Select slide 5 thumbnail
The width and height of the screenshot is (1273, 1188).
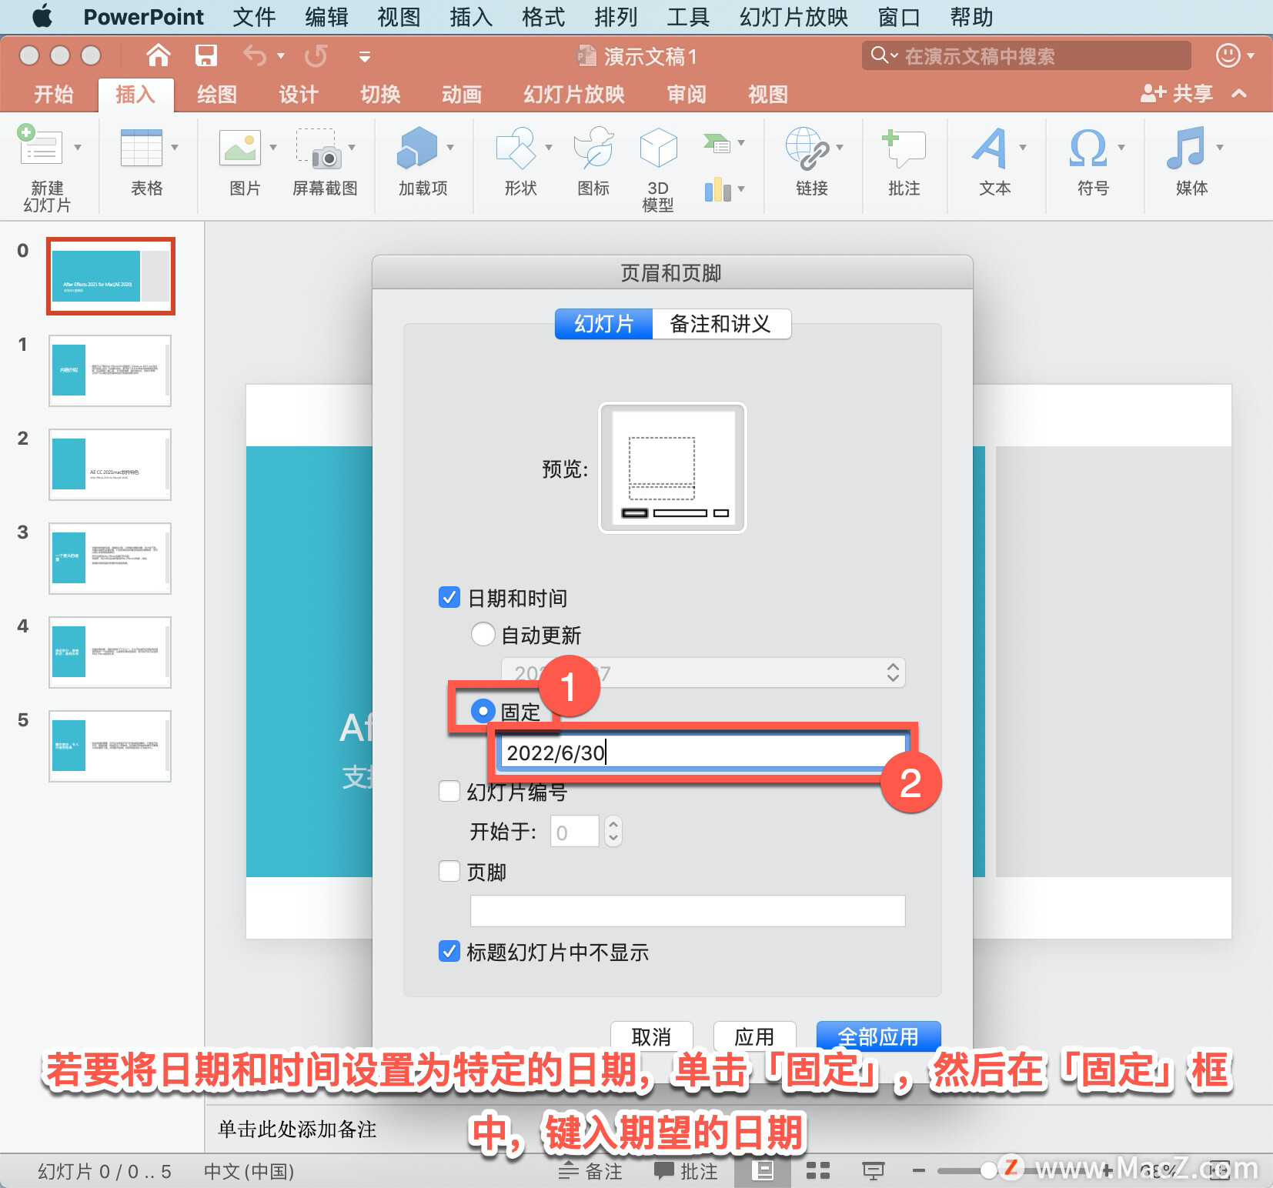(110, 746)
